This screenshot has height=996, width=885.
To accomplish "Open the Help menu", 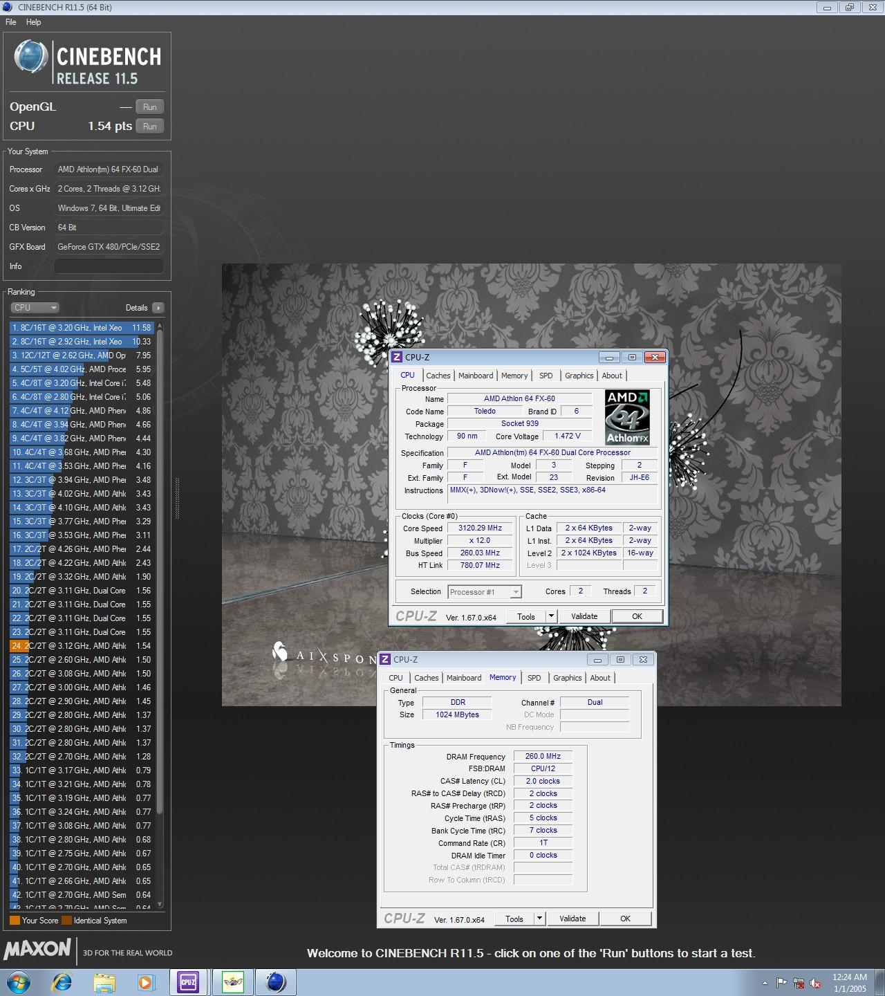I will click(x=34, y=22).
